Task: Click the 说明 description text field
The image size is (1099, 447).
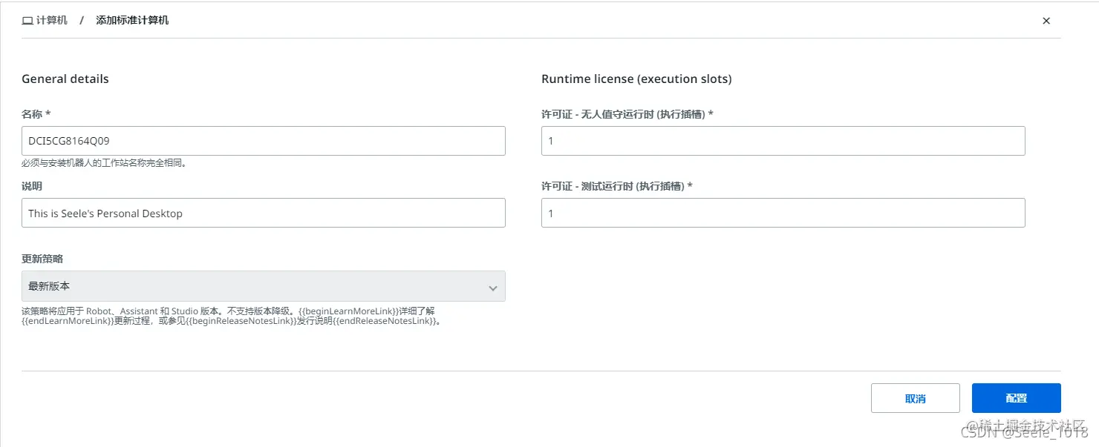Action: pyautogui.click(x=264, y=213)
